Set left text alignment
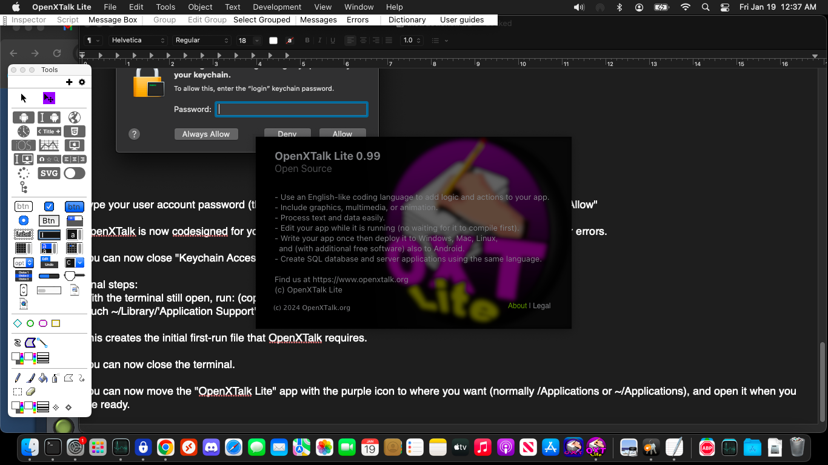This screenshot has width=828, height=465. coord(350,41)
